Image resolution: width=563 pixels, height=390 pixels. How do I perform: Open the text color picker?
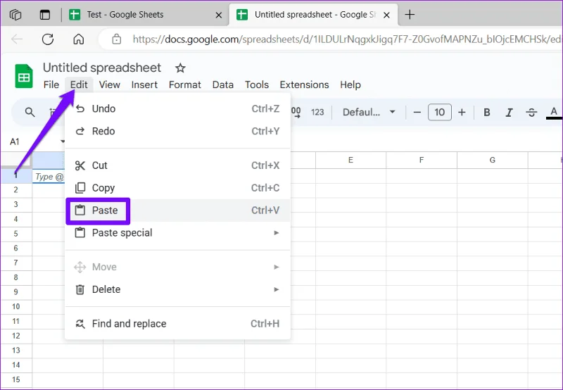[554, 113]
